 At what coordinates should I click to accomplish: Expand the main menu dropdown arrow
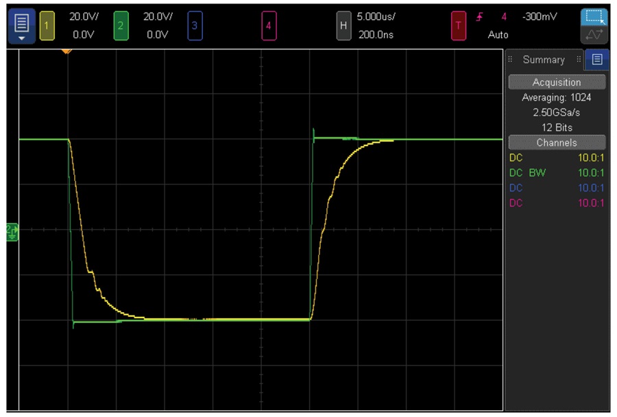point(21,38)
